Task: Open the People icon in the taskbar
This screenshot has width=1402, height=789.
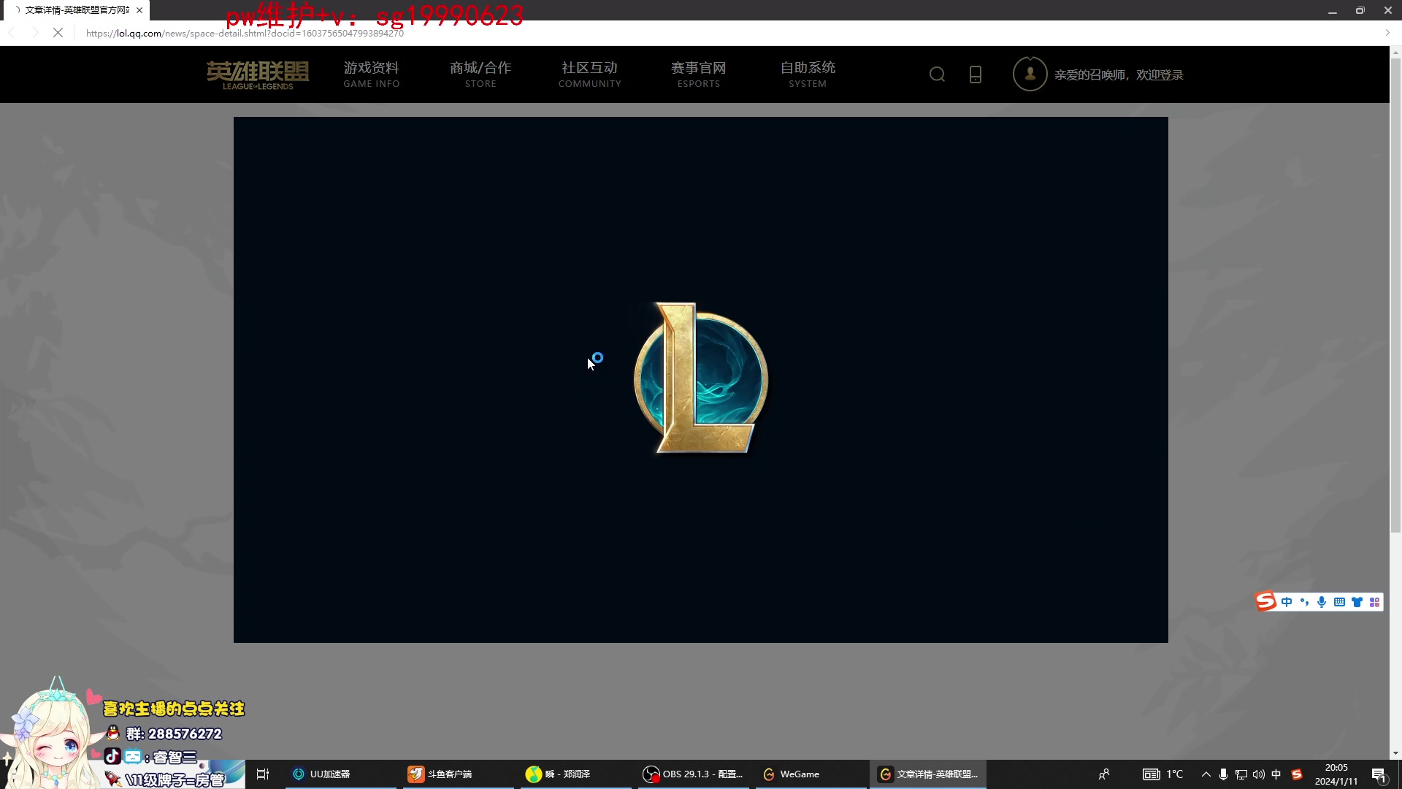Action: tap(1104, 774)
